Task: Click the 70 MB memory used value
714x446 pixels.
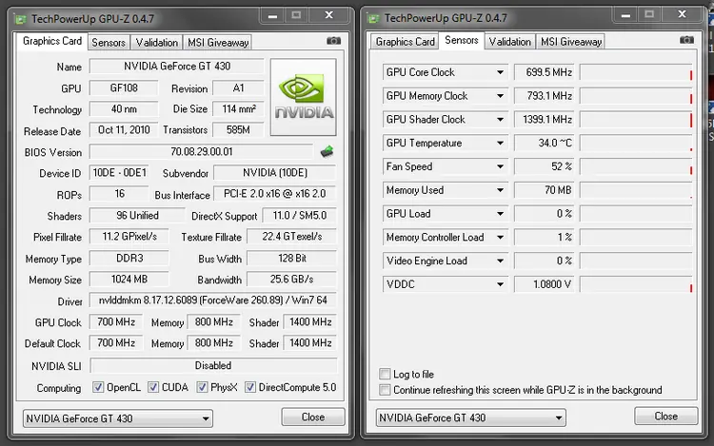Action: click(545, 190)
